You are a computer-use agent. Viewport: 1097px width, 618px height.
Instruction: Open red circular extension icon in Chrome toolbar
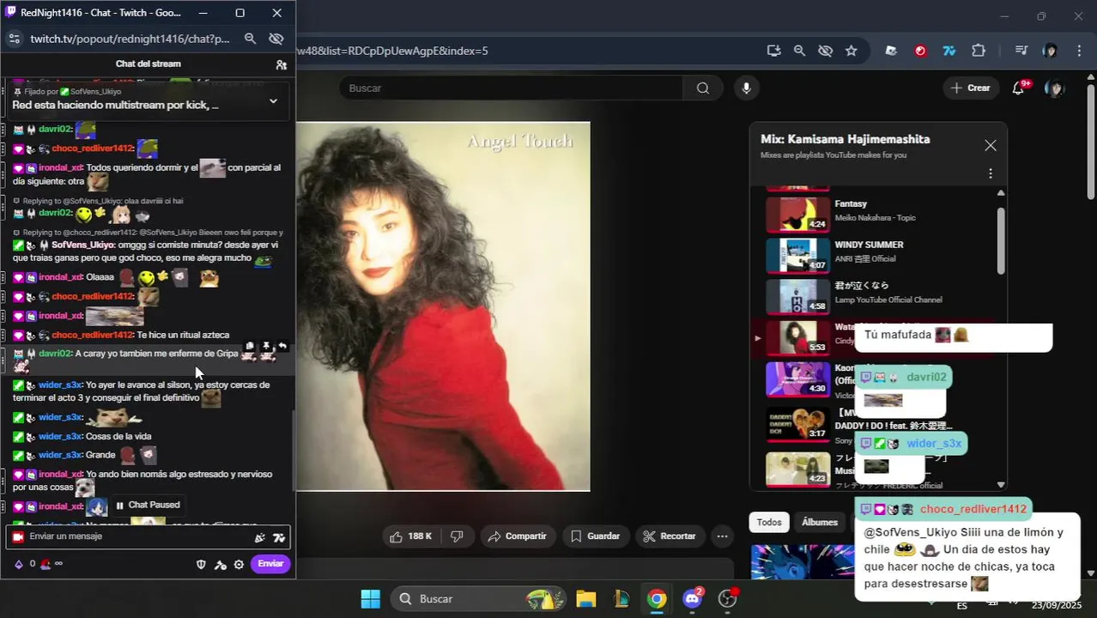coord(920,51)
